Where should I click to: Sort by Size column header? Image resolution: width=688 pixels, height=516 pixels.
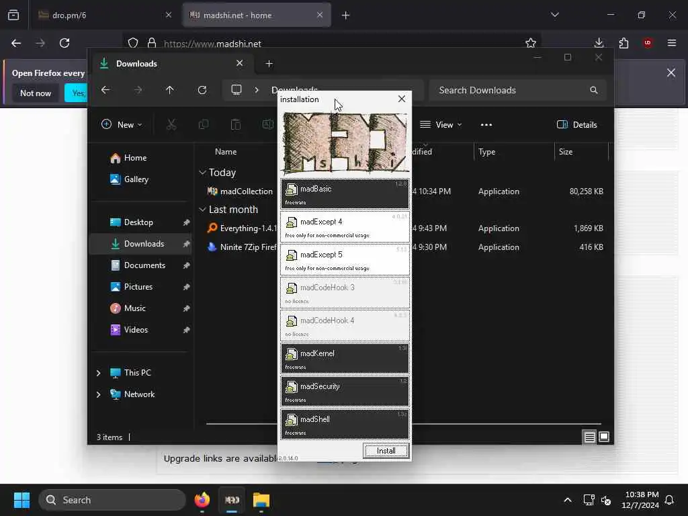[566, 152]
